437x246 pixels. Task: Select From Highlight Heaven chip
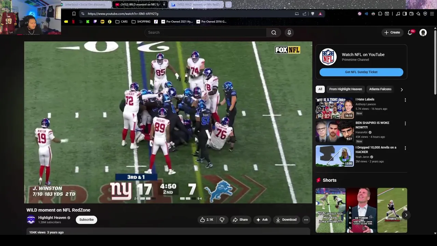click(346, 89)
